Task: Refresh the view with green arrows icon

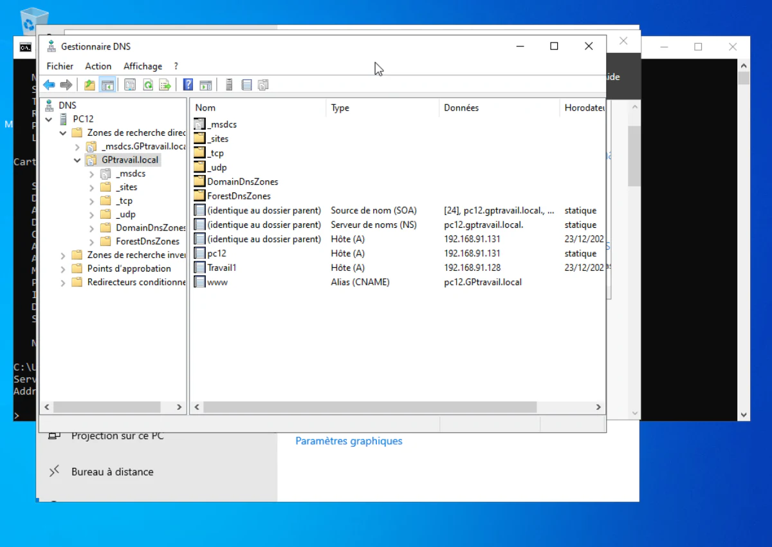Action: click(148, 85)
